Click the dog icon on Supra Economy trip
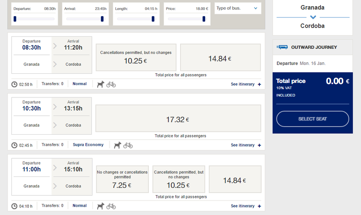Viewport: 361px width, 215px height. (x=118, y=145)
